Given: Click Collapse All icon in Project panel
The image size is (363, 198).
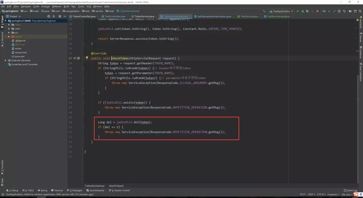Looking at the screenshot, I should (x=54, y=16).
